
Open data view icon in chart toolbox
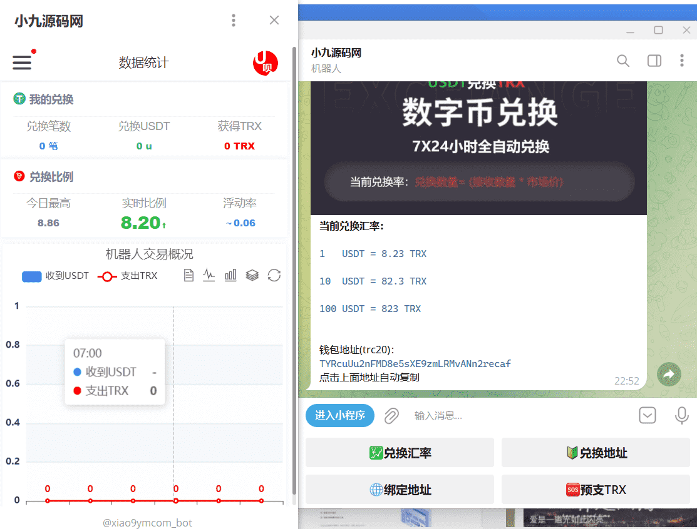click(188, 275)
